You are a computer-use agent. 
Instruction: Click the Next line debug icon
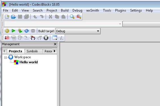(x=20, y=38)
